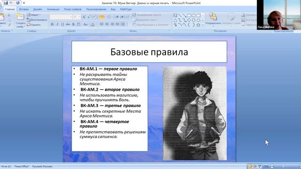Align text to the right

(x=112, y=24)
